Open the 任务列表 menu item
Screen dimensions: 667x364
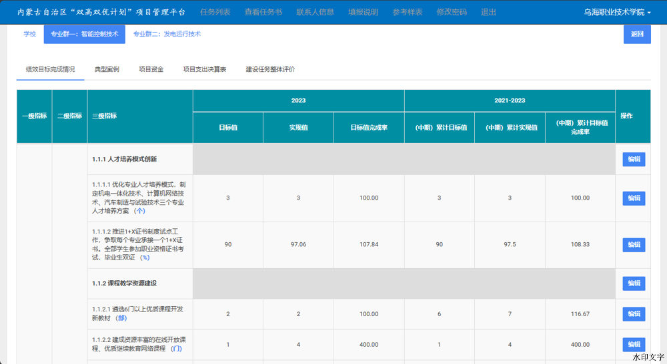click(x=215, y=13)
